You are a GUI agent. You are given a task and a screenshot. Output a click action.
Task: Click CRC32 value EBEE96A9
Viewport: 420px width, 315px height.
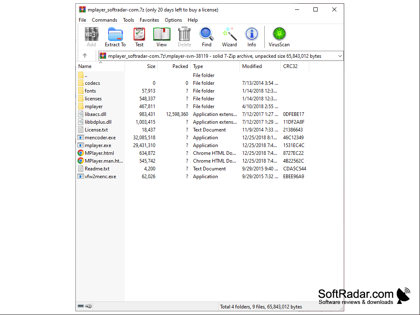click(293, 176)
